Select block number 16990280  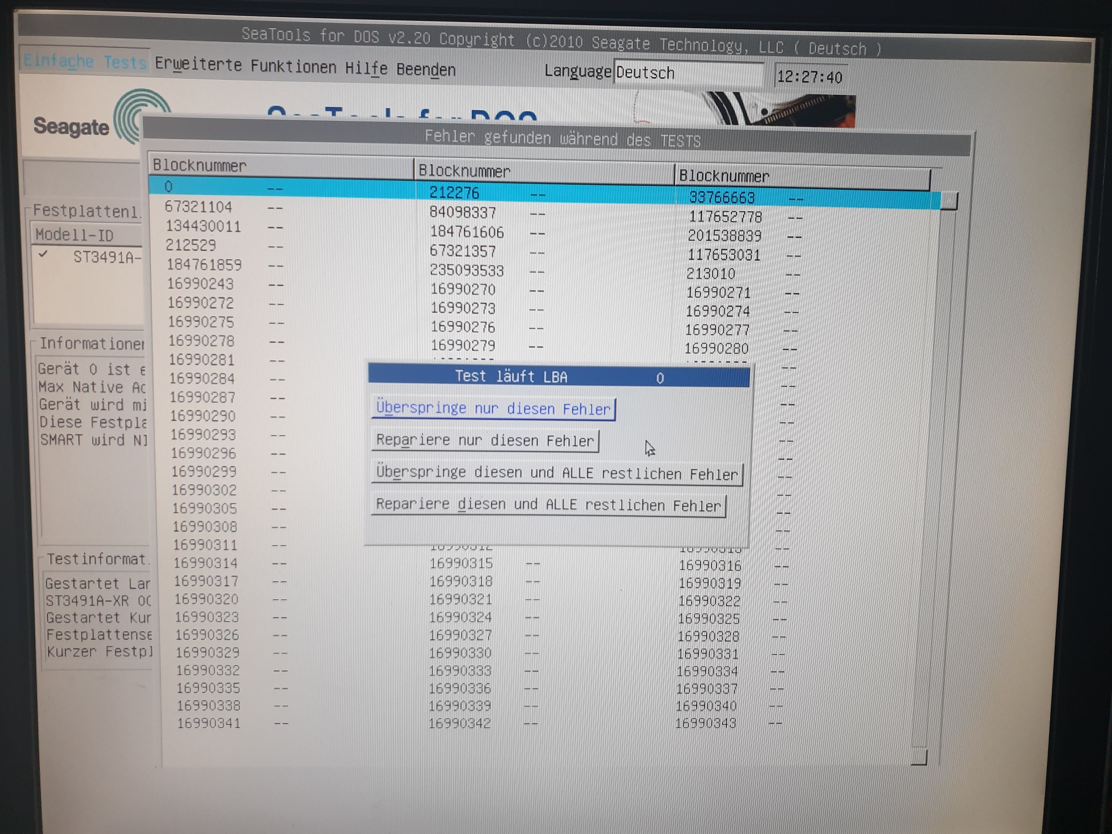click(x=717, y=349)
